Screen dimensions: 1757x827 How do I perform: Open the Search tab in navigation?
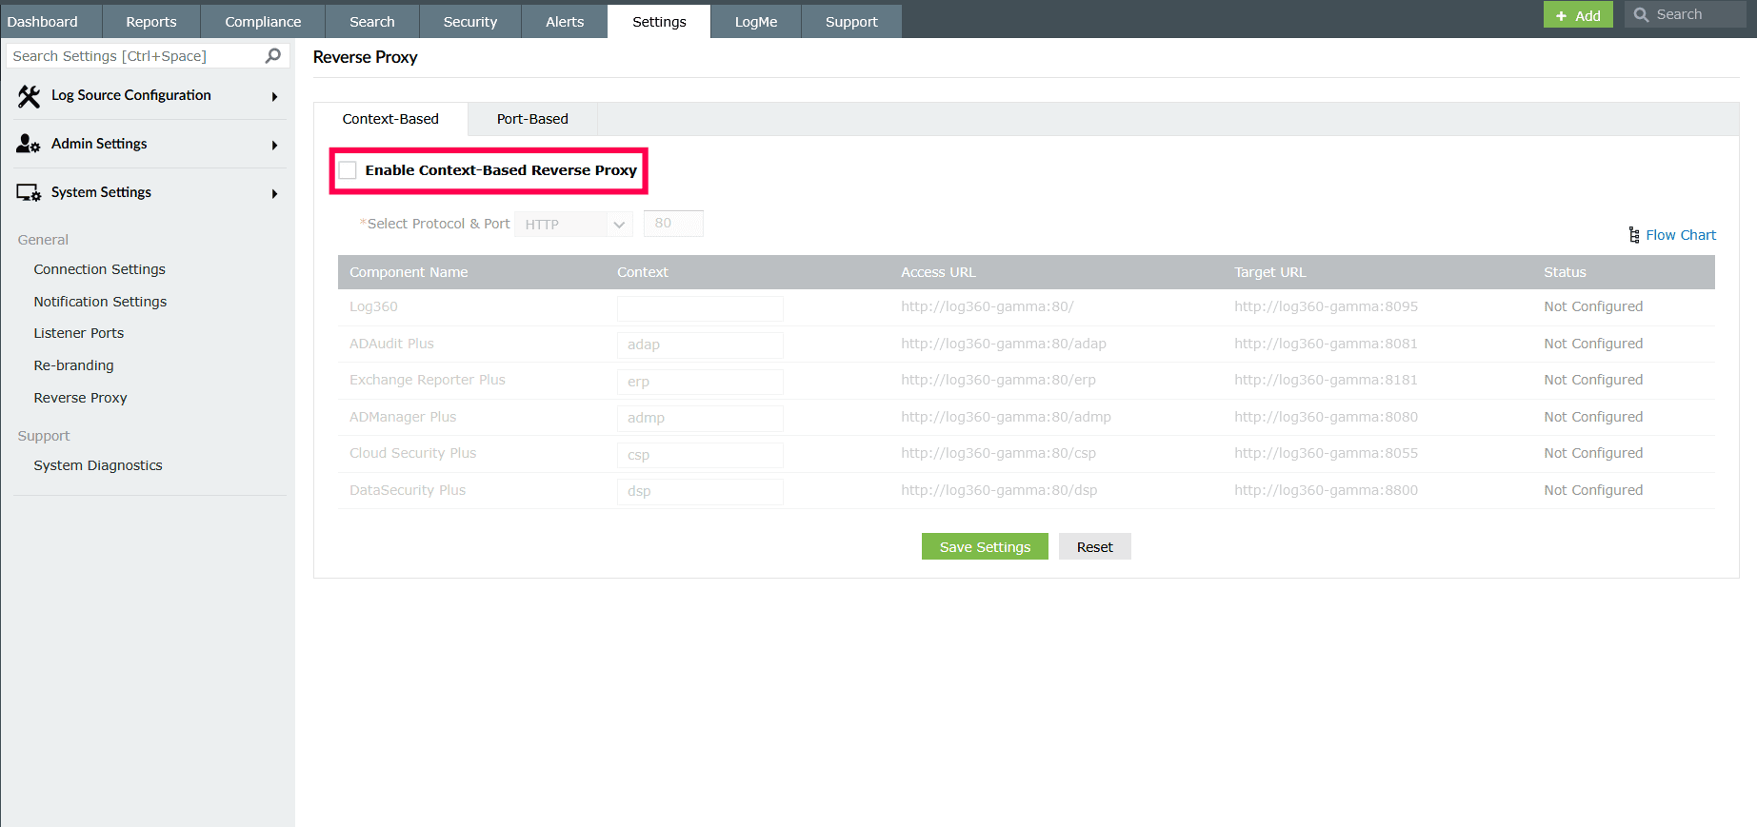[x=372, y=21]
